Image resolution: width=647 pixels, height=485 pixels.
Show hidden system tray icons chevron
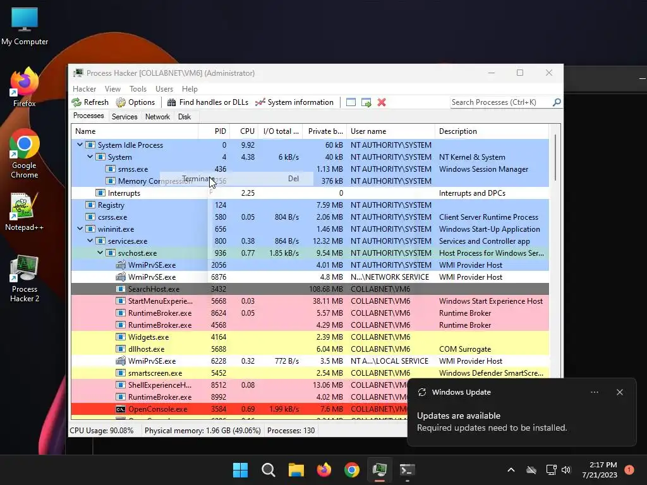click(511, 470)
